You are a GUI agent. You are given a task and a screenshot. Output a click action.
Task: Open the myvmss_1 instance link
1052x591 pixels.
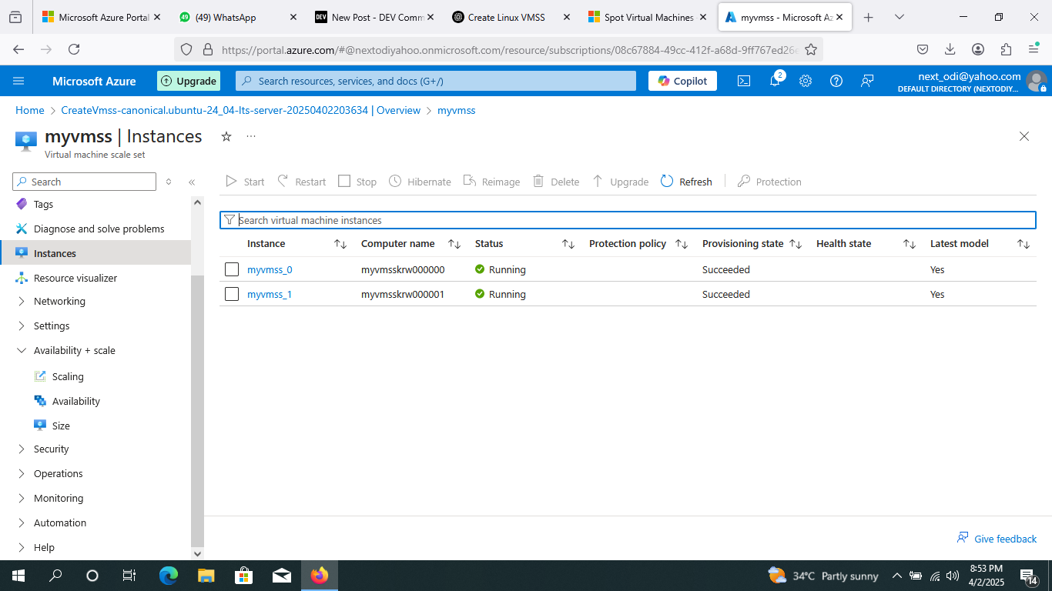point(270,295)
